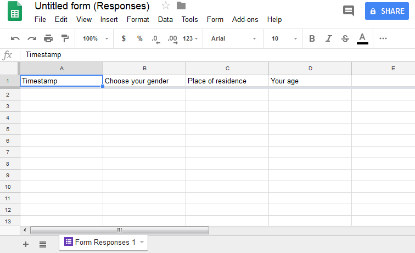The height and width of the screenshot is (253, 415).
Task: Select the paint format tool
Action: pos(65,38)
